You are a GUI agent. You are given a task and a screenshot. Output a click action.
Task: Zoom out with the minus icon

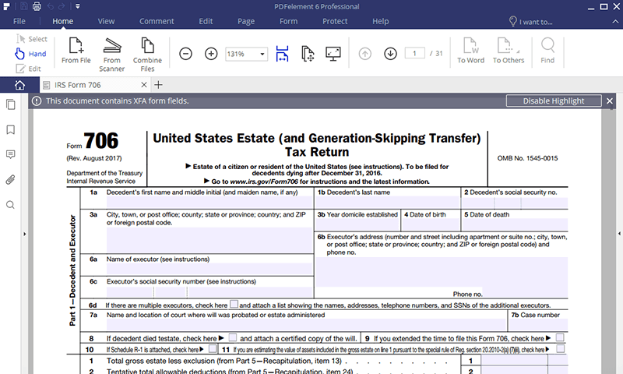185,54
